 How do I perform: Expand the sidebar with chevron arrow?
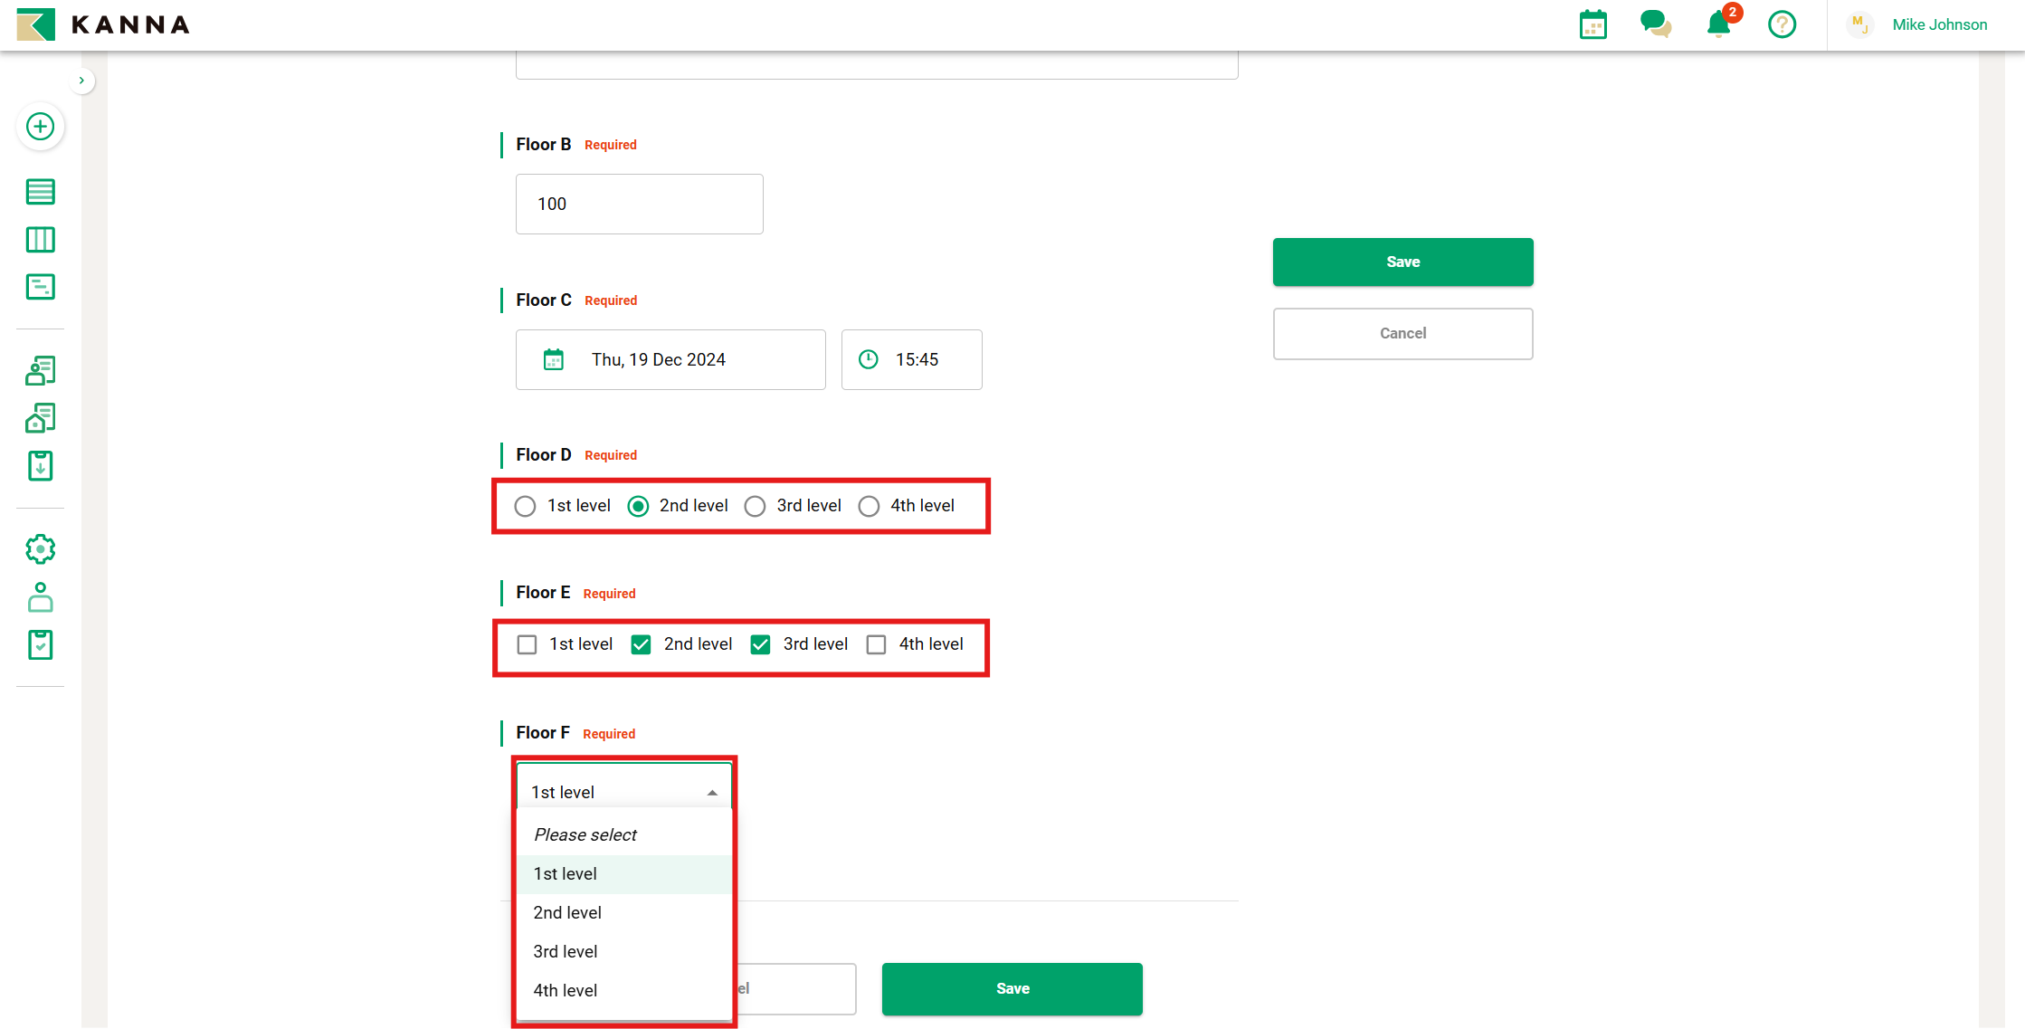coord(81,81)
